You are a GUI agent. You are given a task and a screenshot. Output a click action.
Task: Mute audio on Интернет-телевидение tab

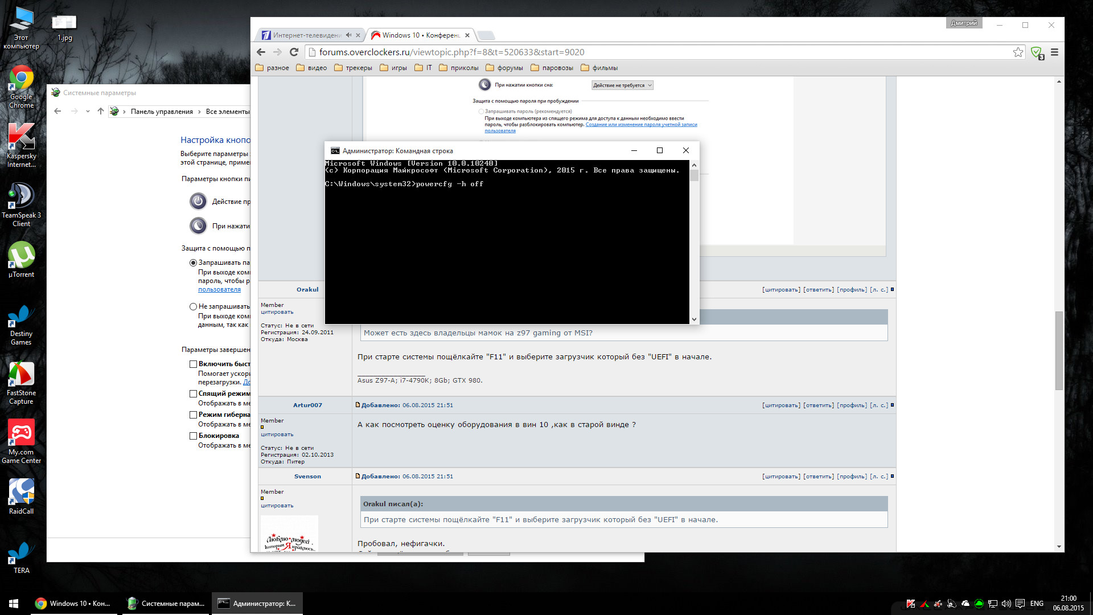pyautogui.click(x=348, y=35)
